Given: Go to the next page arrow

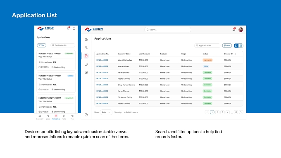Looking at the screenshot, I should point(241,112).
